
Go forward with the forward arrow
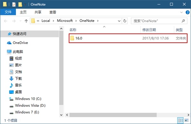coord(14,21)
